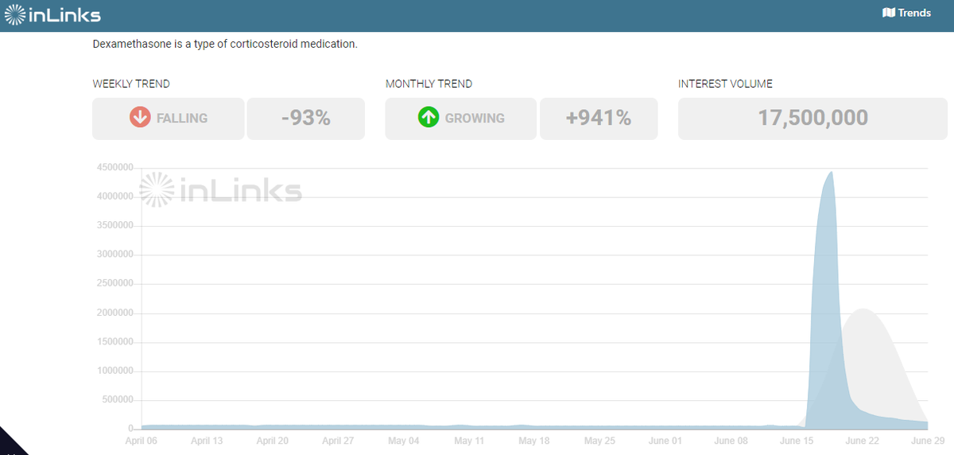
Task: Click the map icon beside Trends
Action: click(889, 13)
